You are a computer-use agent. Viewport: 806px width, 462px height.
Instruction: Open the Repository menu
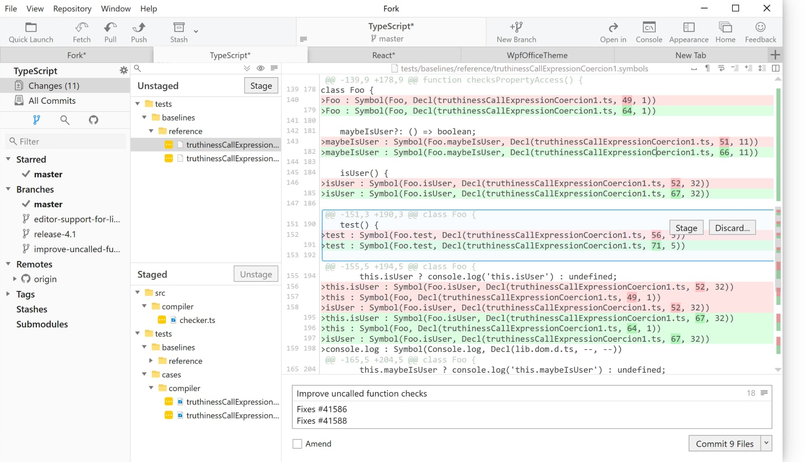coord(72,8)
